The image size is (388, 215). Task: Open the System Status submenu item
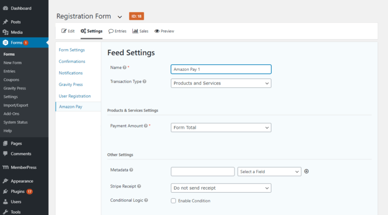pyautogui.click(x=16, y=122)
